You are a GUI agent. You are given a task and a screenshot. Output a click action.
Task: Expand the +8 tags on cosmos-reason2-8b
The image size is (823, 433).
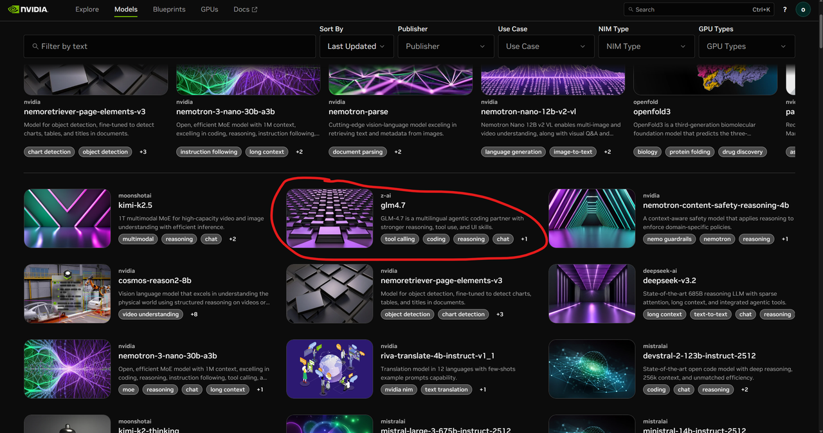point(194,314)
